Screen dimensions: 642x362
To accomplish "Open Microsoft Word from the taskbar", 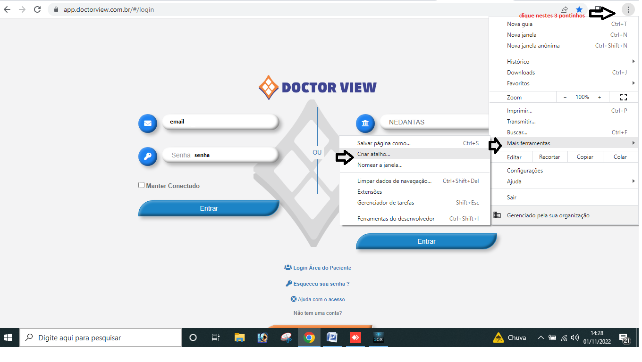I will 332,337.
